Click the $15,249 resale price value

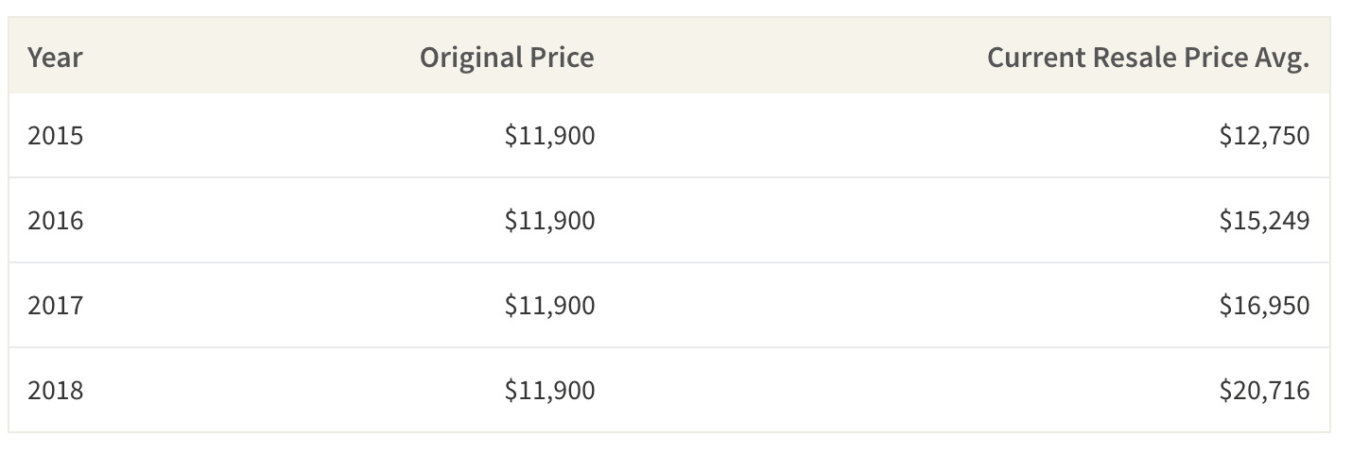coord(1264,221)
